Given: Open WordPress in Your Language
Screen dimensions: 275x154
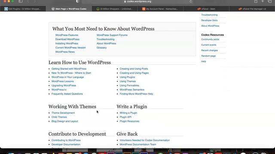Looking at the screenshot, I should (x=67, y=77).
